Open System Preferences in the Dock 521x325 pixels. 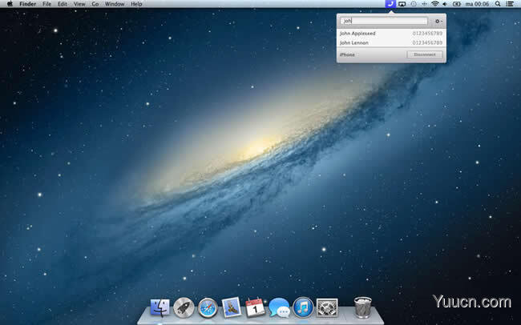[x=327, y=307]
